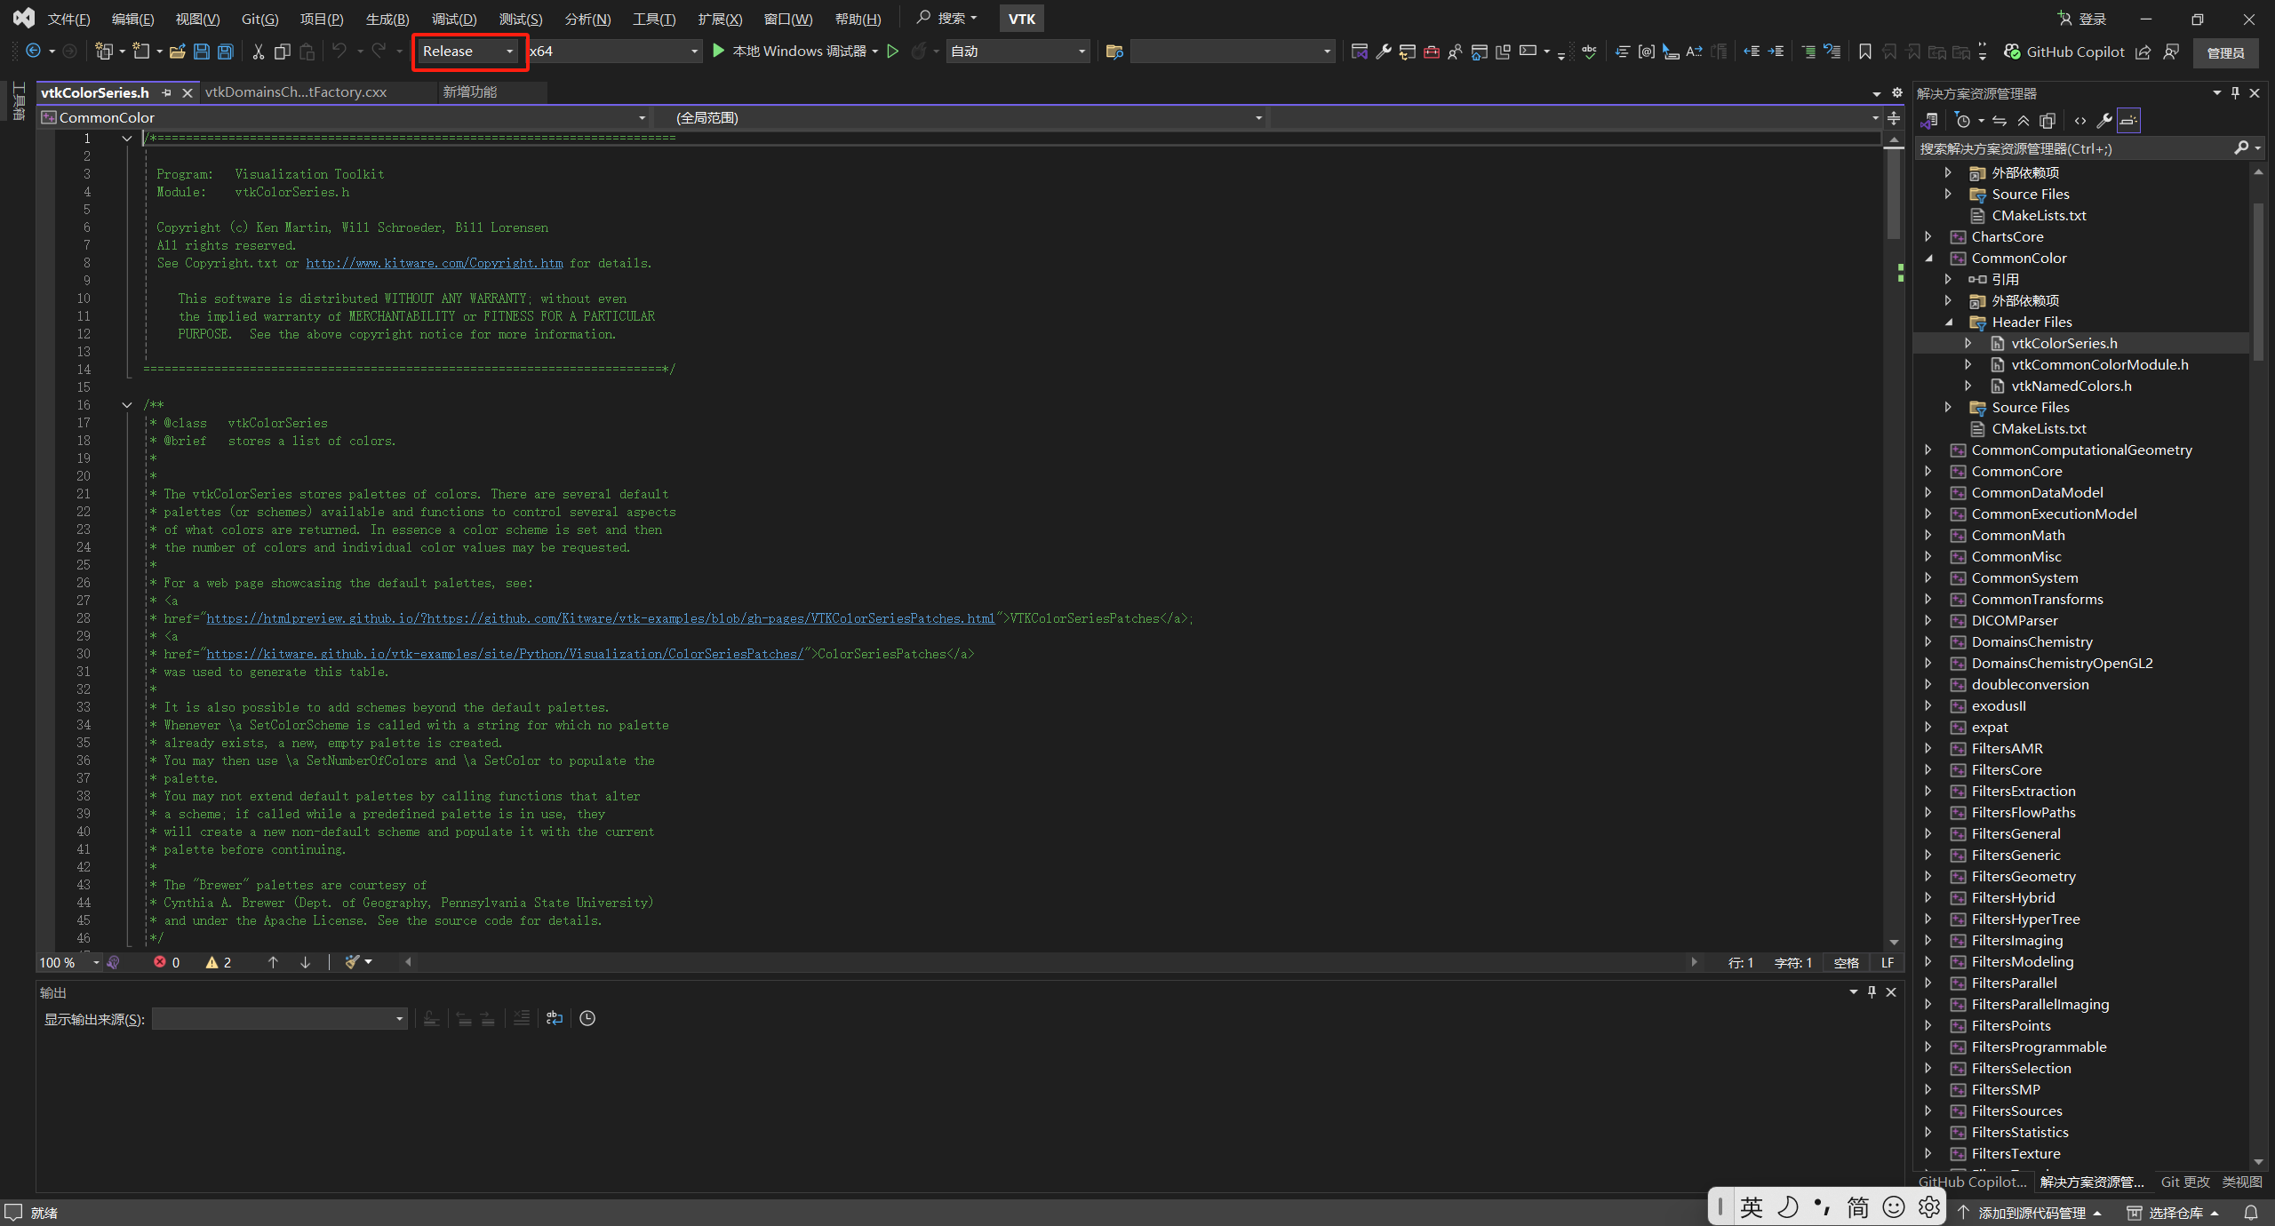Open the Kitware copyright hyperlink in code
Screen dimensions: 2275x1226
click(434, 263)
